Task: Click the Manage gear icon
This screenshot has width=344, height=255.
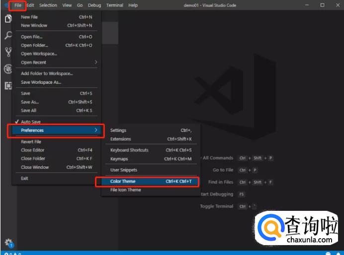Action: 8,243
